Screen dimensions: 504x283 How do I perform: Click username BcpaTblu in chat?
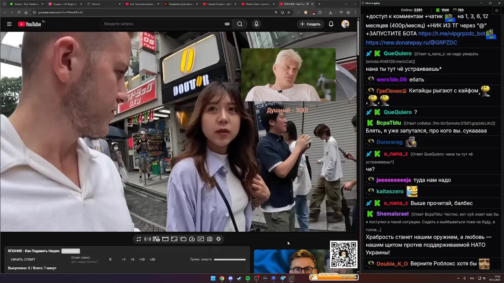389,123
